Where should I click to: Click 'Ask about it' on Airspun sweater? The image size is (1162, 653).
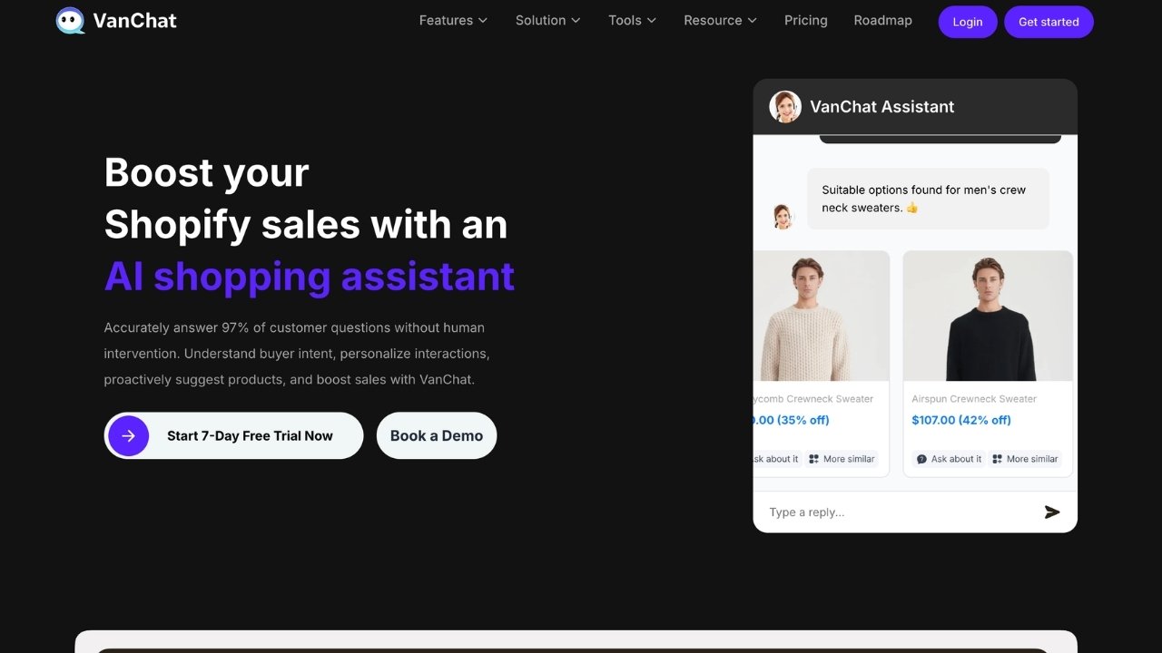tap(949, 459)
